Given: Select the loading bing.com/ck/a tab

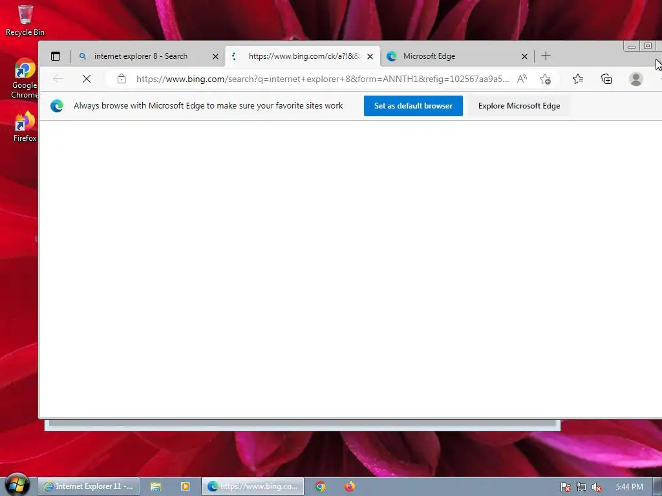Looking at the screenshot, I should pyautogui.click(x=303, y=56).
